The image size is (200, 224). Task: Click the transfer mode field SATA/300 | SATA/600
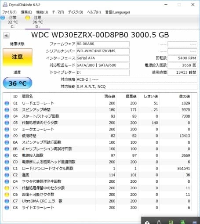coord(103,65)
